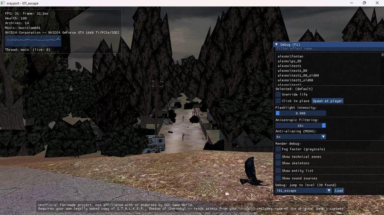The width and height of the screenshot is (384, 215).
Task: Select alexmx\test1 effect
Action: tap(290, 66)
